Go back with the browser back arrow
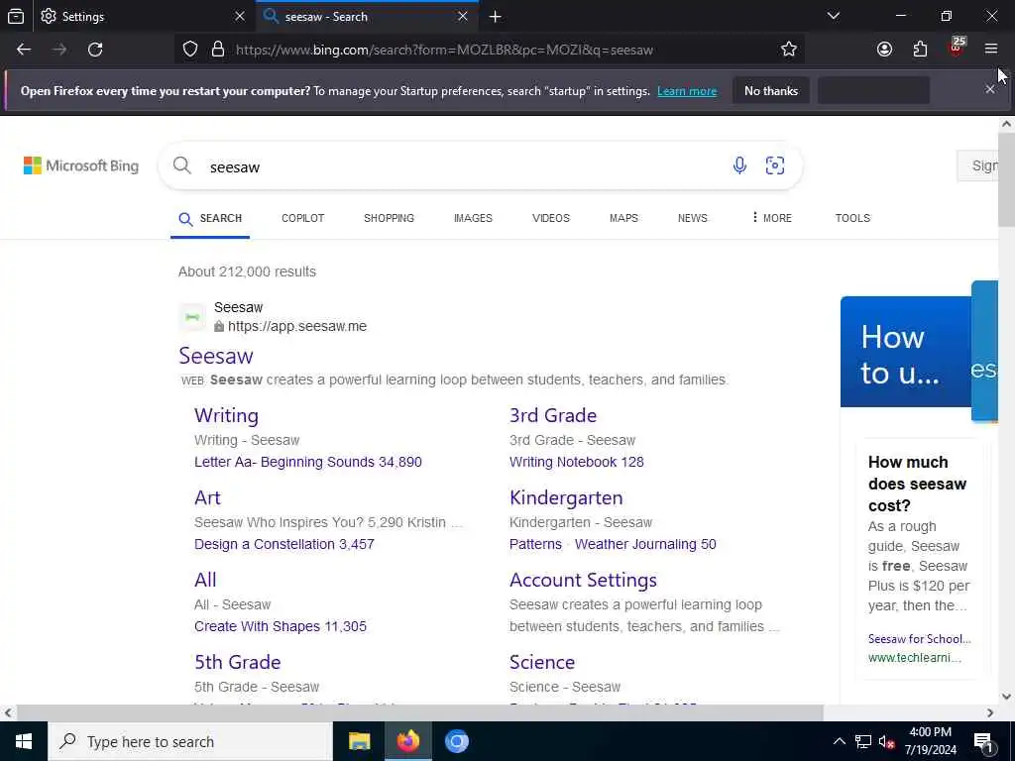 pos(24,50)
